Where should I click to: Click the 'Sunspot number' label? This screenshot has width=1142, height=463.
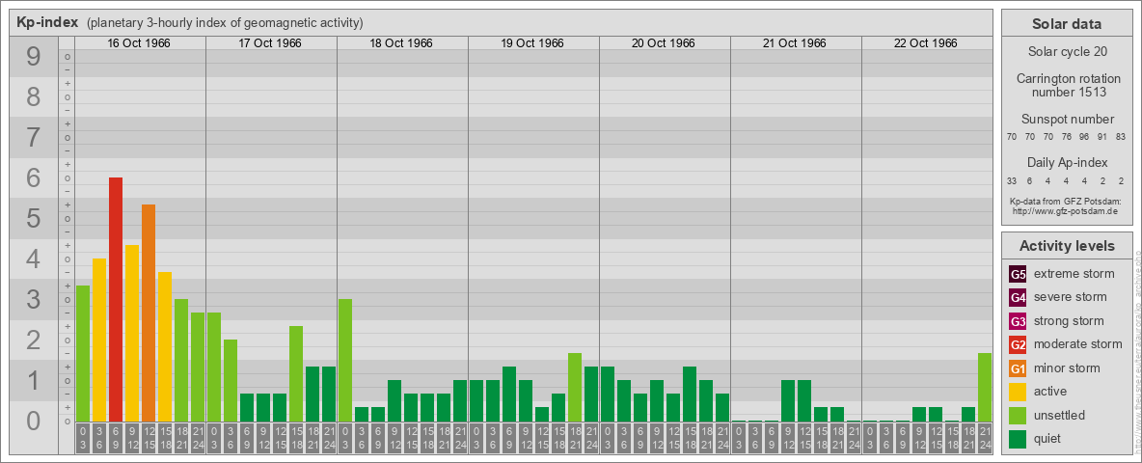point(1067,120)
